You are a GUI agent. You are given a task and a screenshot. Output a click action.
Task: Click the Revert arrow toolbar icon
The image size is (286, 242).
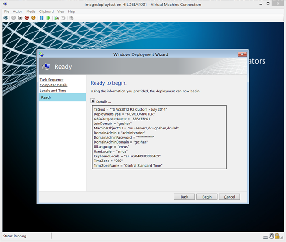click(x=63, y=18)
